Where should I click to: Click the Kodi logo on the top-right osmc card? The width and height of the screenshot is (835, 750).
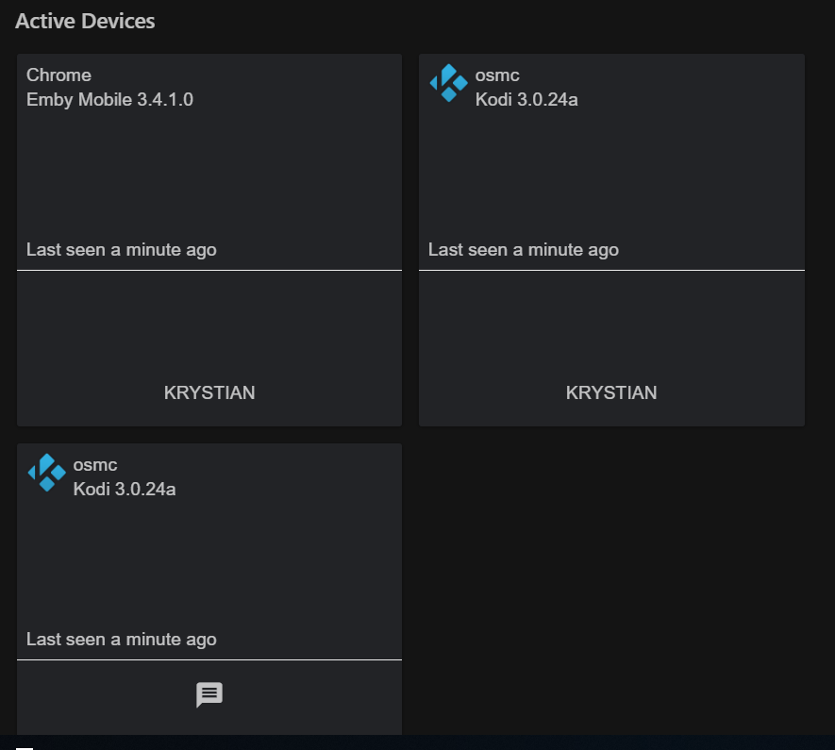448,83
